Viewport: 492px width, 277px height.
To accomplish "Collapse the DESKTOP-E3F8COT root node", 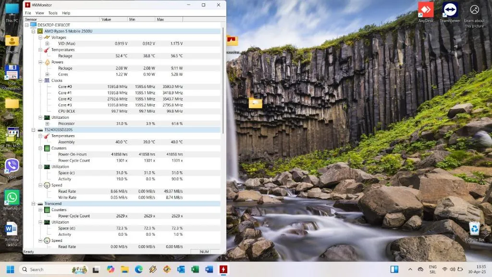I will click(27, 25).
